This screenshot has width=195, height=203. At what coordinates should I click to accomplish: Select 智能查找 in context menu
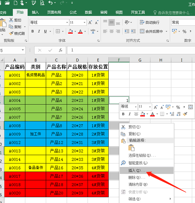(147, 163)
